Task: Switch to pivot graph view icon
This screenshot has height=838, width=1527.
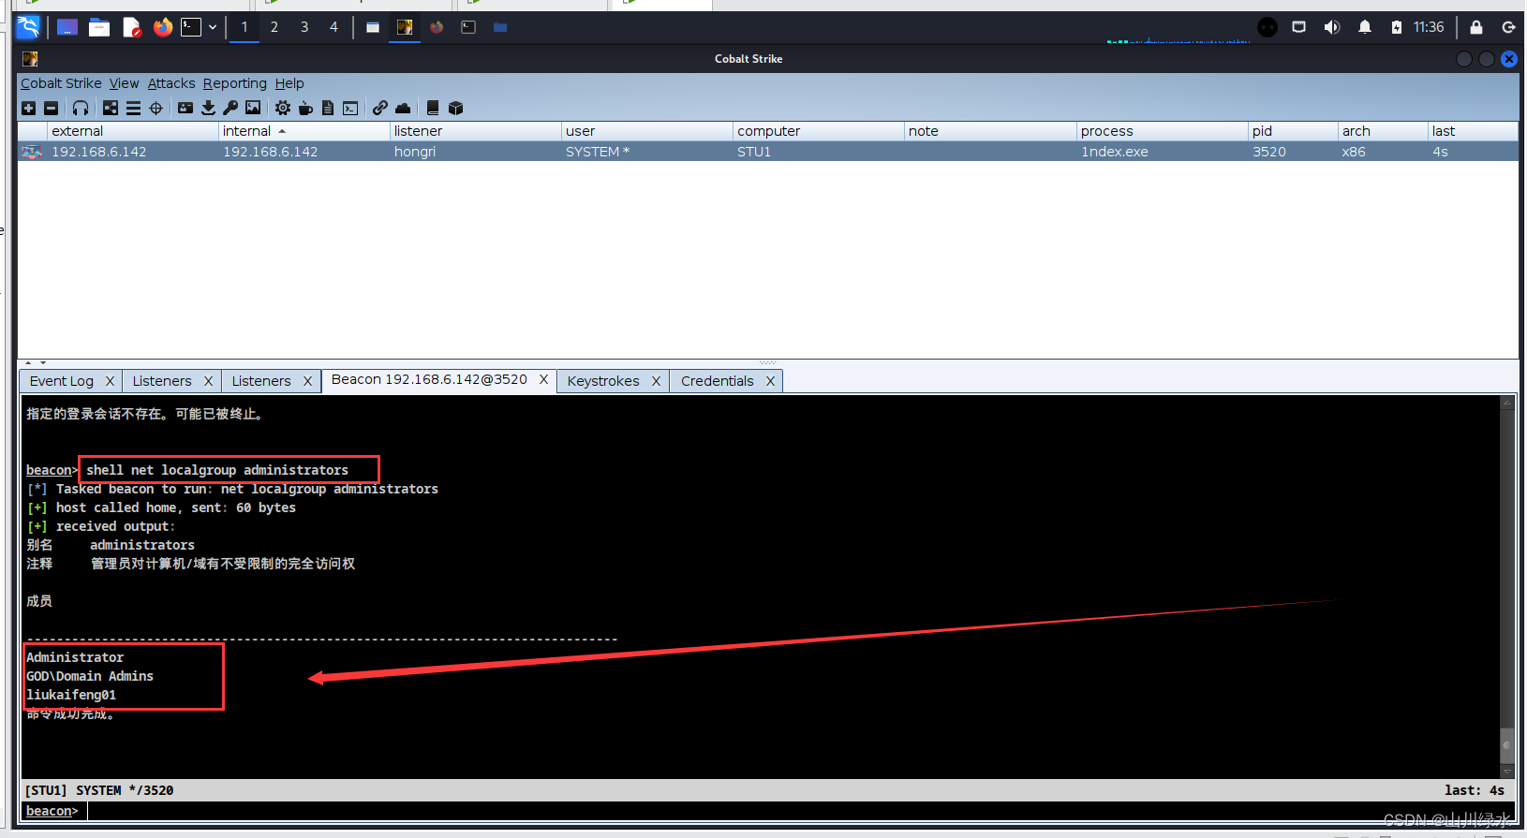Action: pyautogui.click(x=111, y=109)
